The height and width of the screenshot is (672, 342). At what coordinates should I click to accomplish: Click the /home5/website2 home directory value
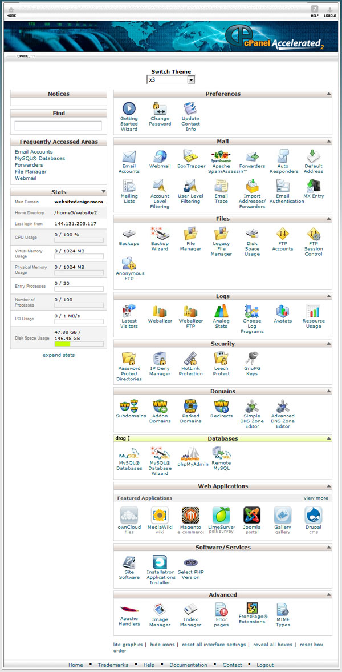coord(75,212)
